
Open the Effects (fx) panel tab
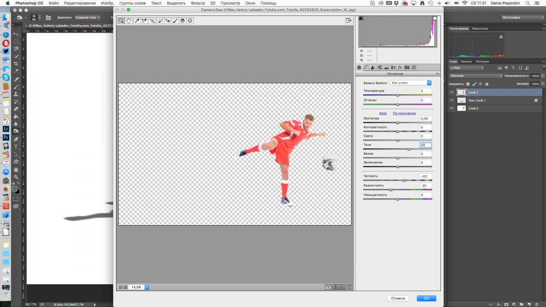coord(400,67)
